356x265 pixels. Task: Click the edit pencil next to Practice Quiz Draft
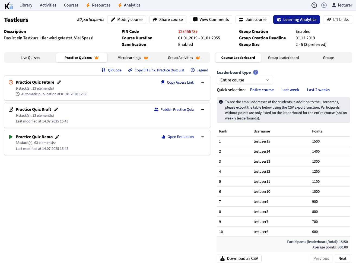[56, 109]
